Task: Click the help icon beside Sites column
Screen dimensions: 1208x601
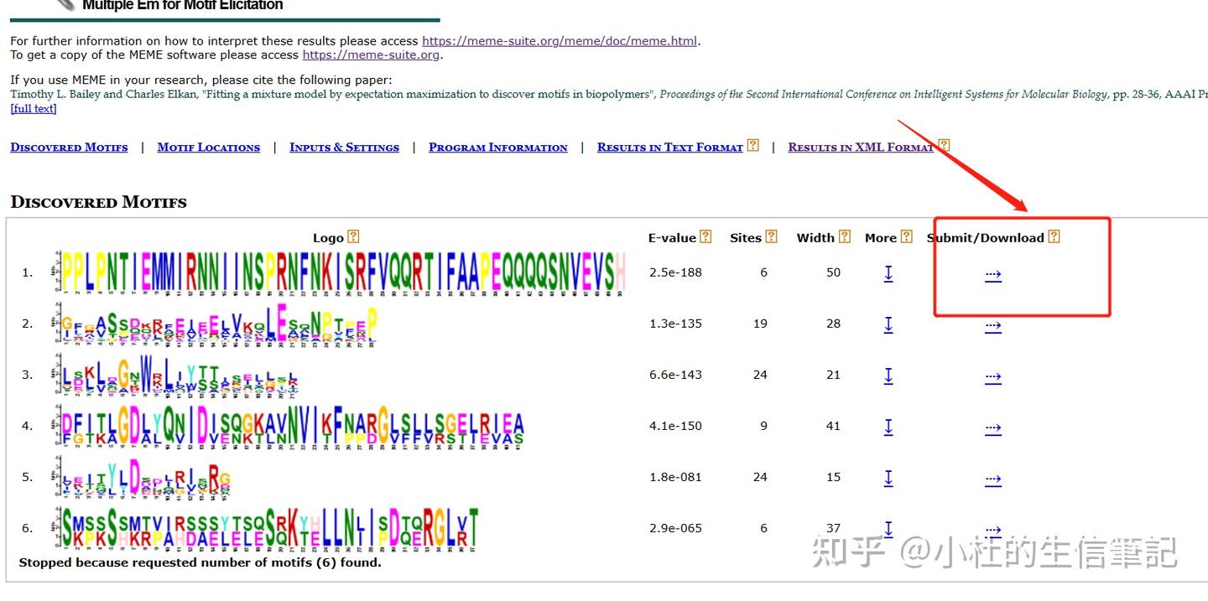Action: pyautogui.click(x=771, y=236)
